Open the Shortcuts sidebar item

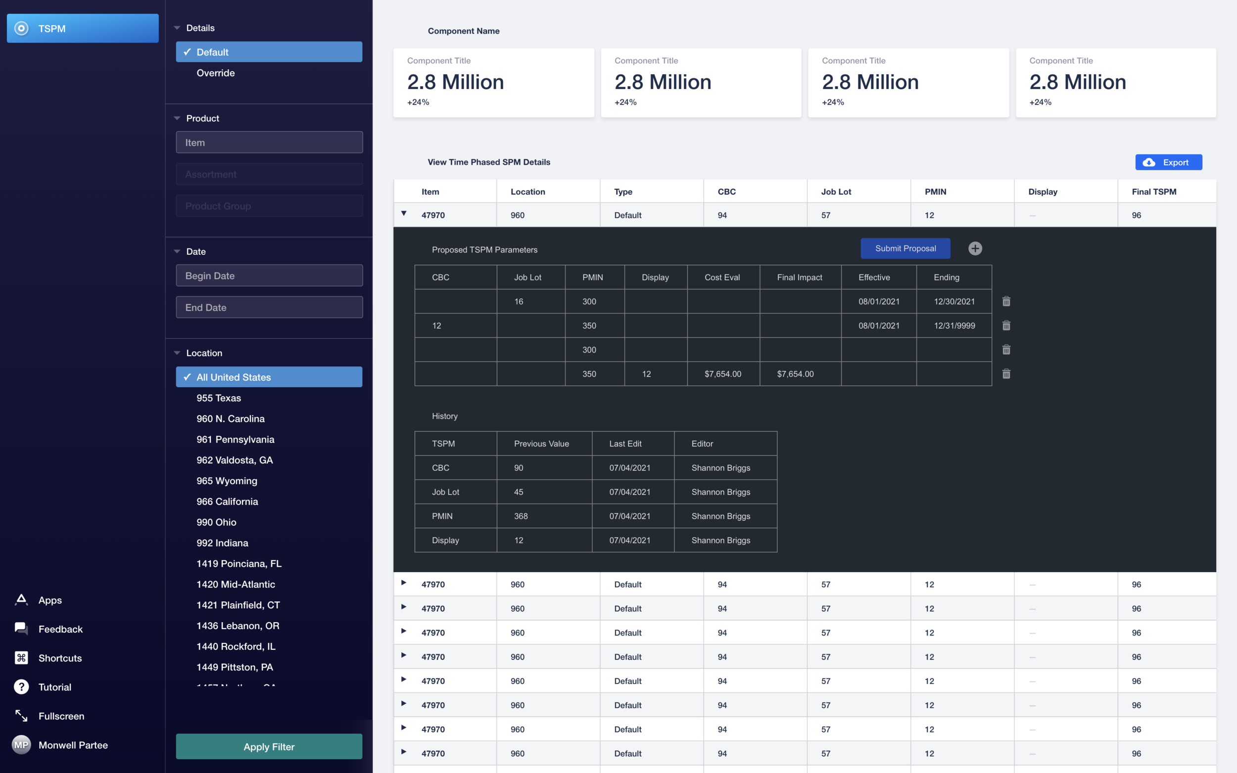[x=60, y=658]
